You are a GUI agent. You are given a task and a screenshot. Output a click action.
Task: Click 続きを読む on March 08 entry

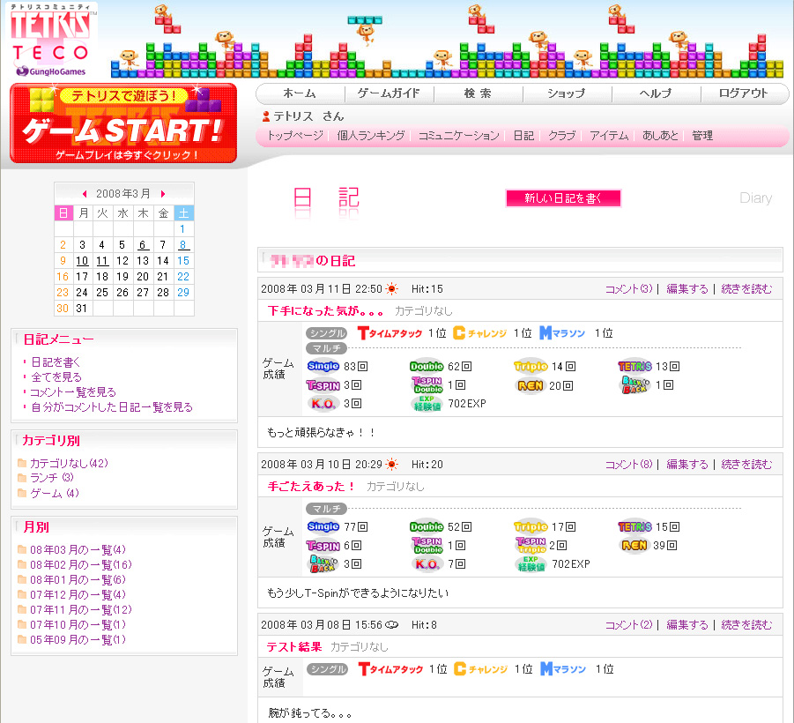(746, 625)
